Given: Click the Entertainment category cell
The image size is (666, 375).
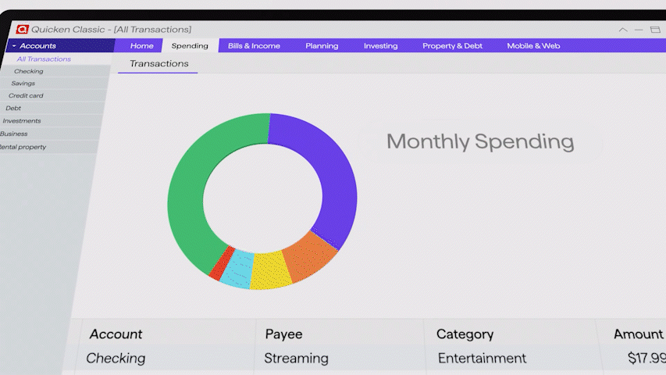Looking at the screenshot, I should tap(482, 359).
